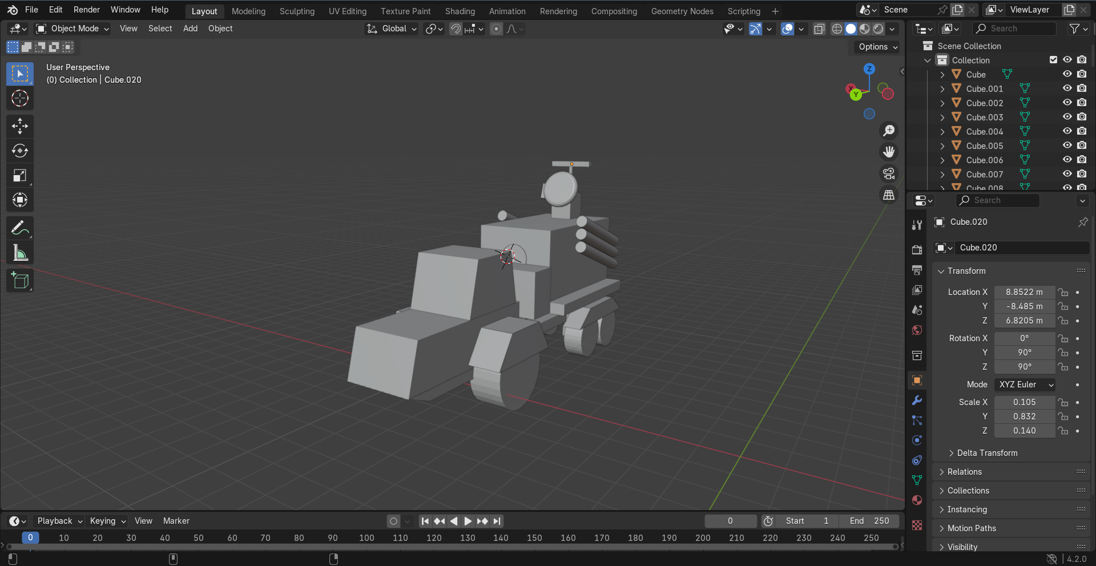The image size is (1096, 566).
Task: Open the Edit menu
Action: 56,10
